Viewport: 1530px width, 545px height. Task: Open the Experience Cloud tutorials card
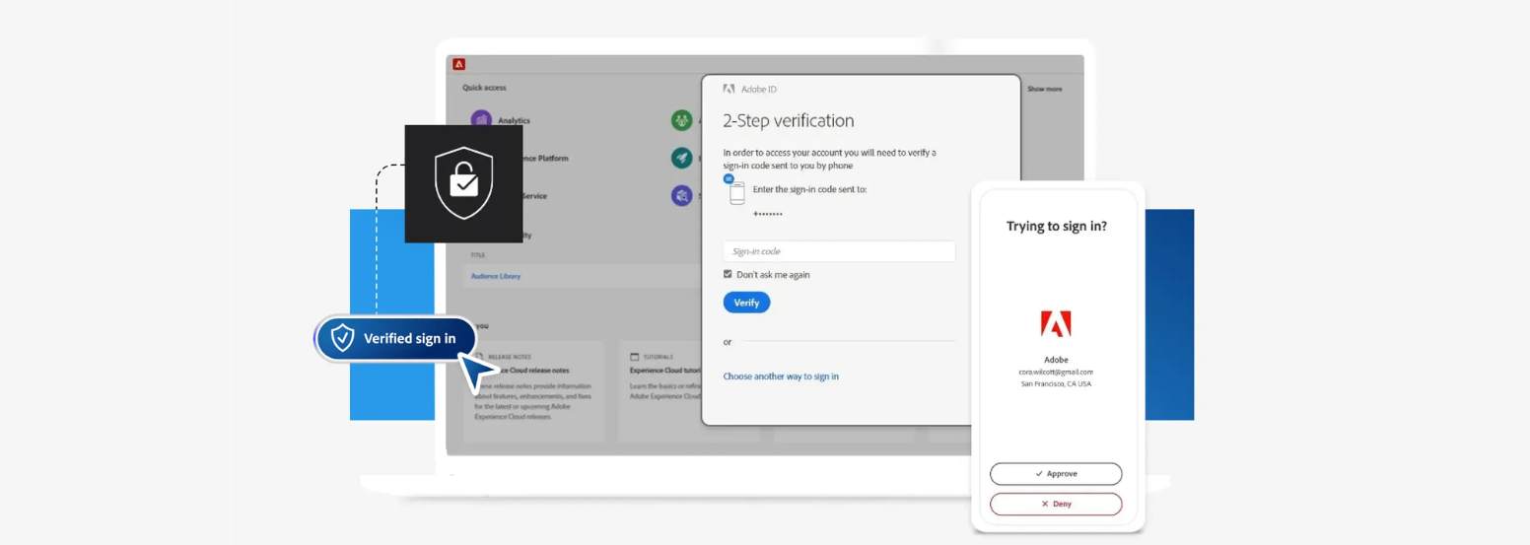pos(688,391)
